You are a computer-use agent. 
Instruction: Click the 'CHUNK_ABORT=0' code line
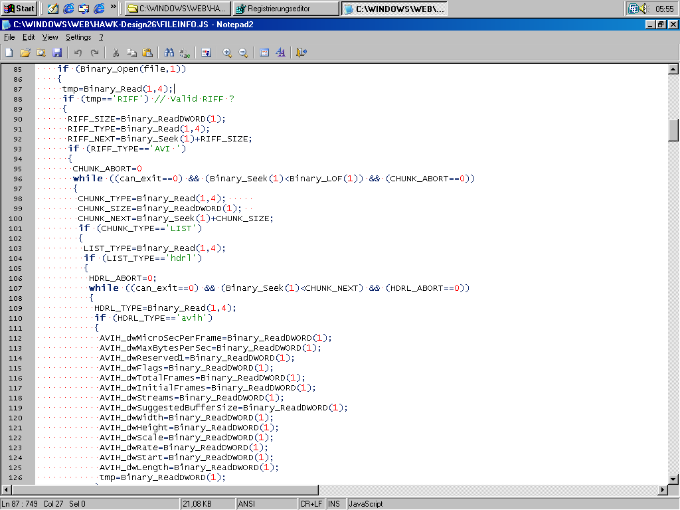(x=107, y=169)
